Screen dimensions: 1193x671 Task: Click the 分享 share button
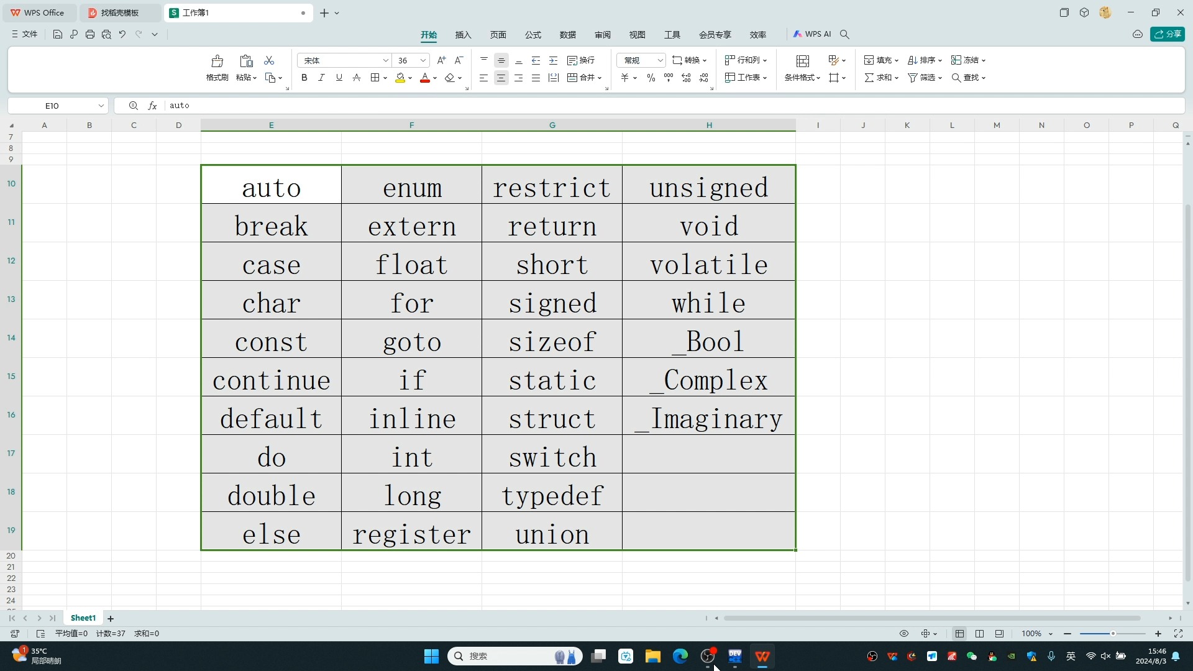click(1168, 34)
